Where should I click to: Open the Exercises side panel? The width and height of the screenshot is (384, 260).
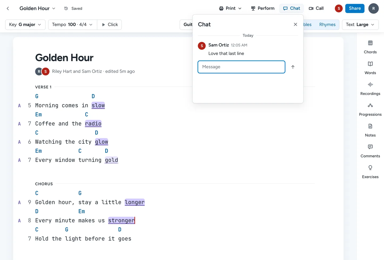[370, 172]
